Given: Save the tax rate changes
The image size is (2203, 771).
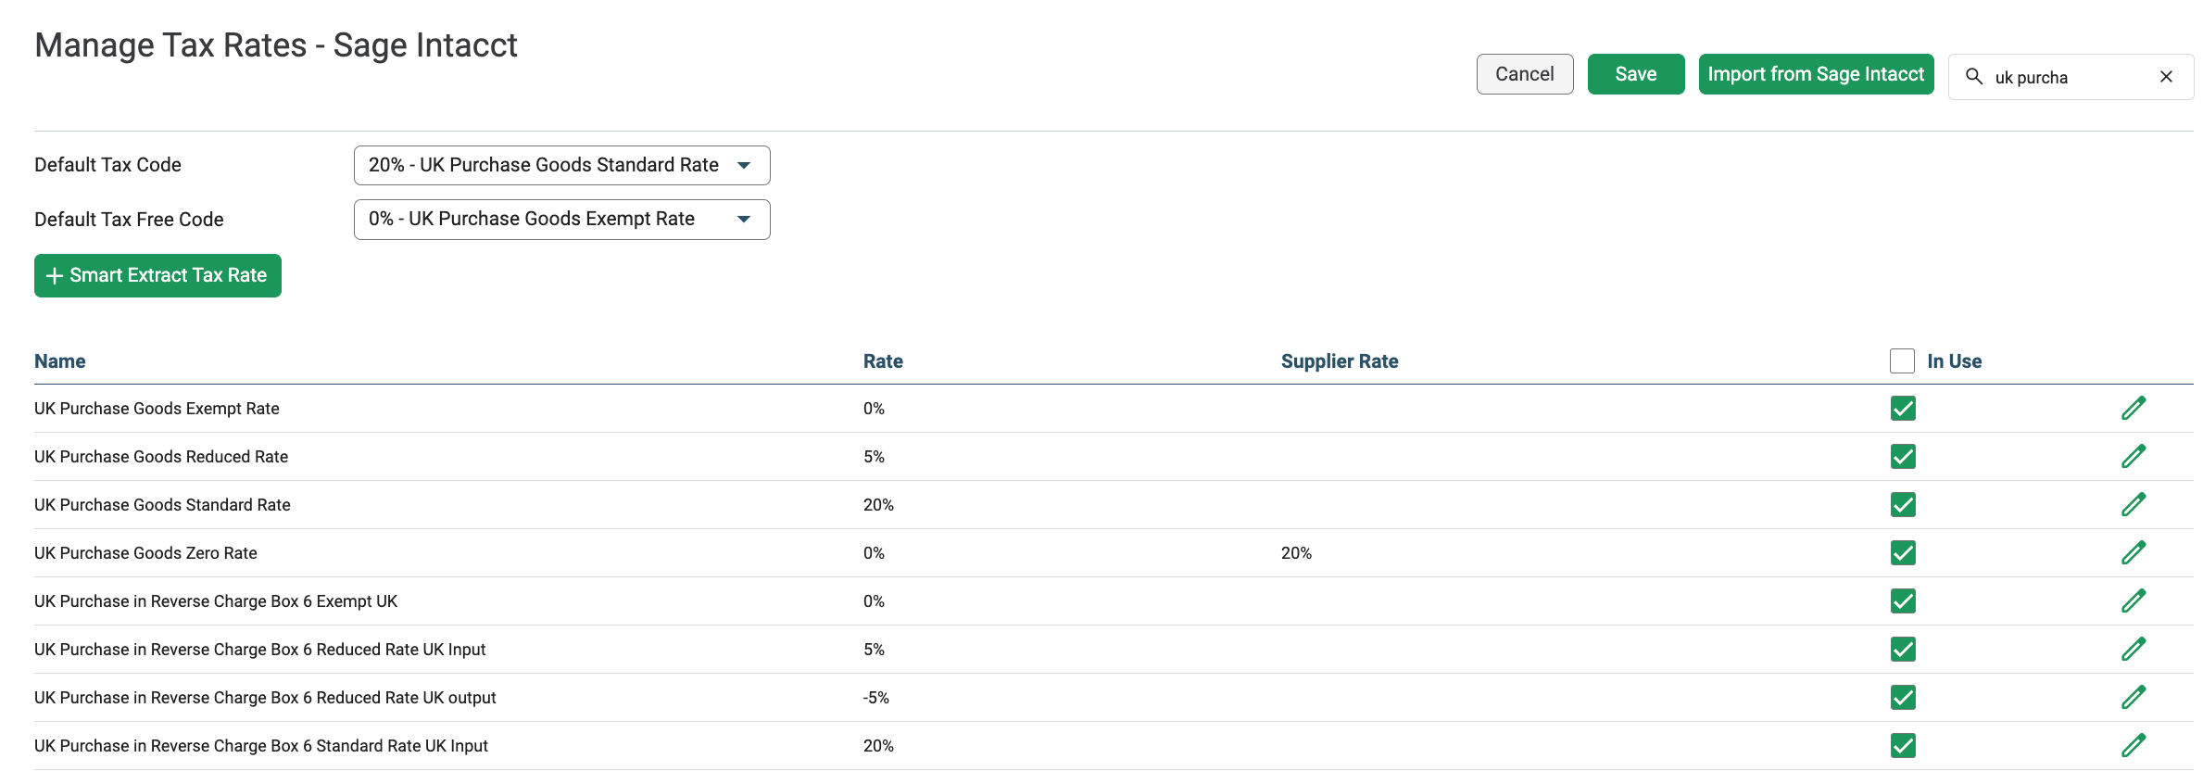Looking at the screenshot, I should (1636, 74).
